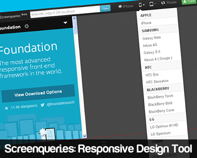The height and width of the screenshot is (158, 197).
Task: Pick HTC Sensation from the list
Action: [157, 81]
